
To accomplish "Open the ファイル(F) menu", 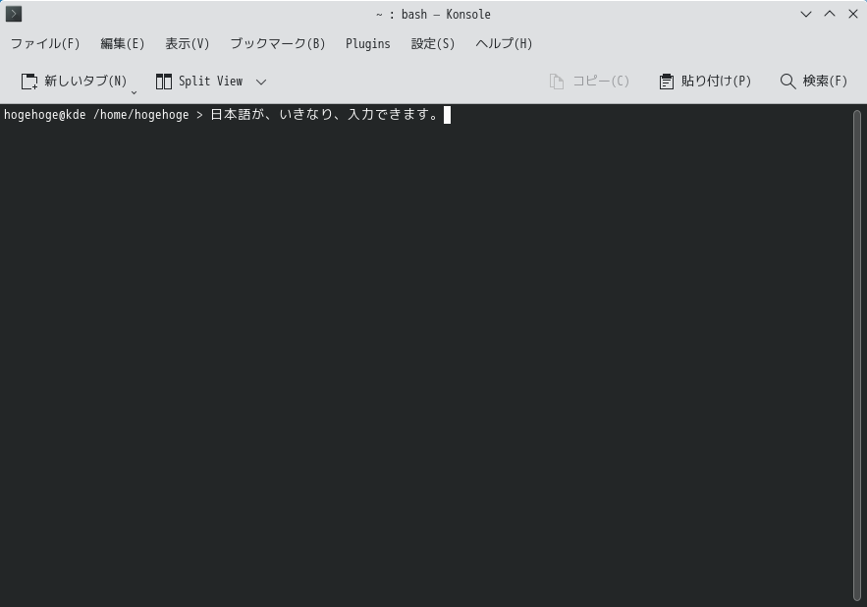I will click(45, 44).
